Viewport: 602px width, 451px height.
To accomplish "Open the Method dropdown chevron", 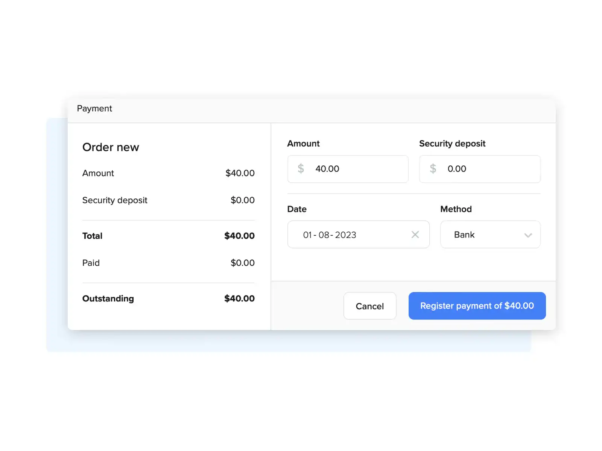I will click(528, 235).
